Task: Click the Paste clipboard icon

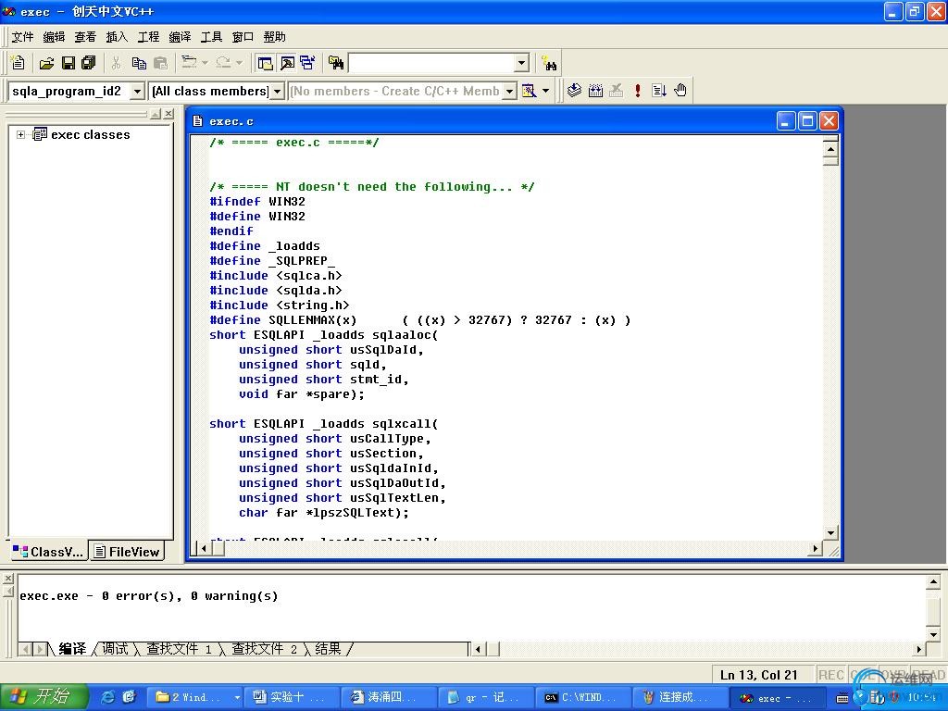Action: tap(160, 62)
